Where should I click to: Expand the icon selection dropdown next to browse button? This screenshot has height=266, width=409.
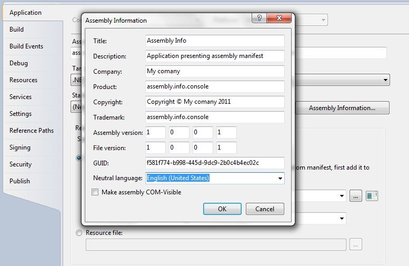tap(342, 196)
